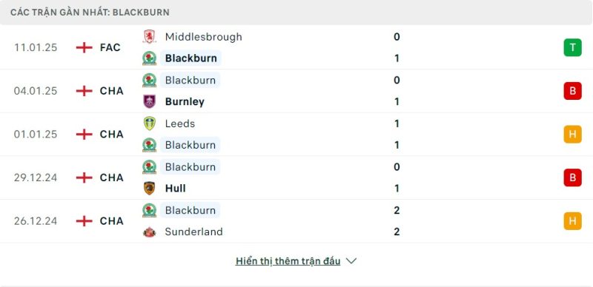Click the FAC competition label

(x=110, y=47)
